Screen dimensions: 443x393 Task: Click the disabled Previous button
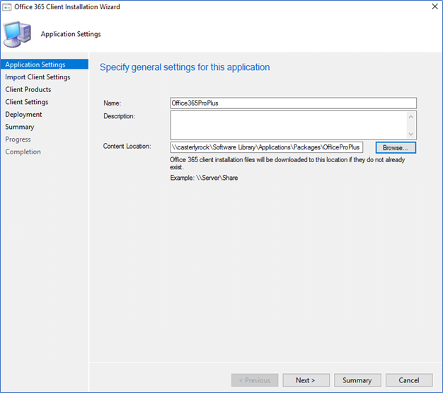[x=255, y=380]
